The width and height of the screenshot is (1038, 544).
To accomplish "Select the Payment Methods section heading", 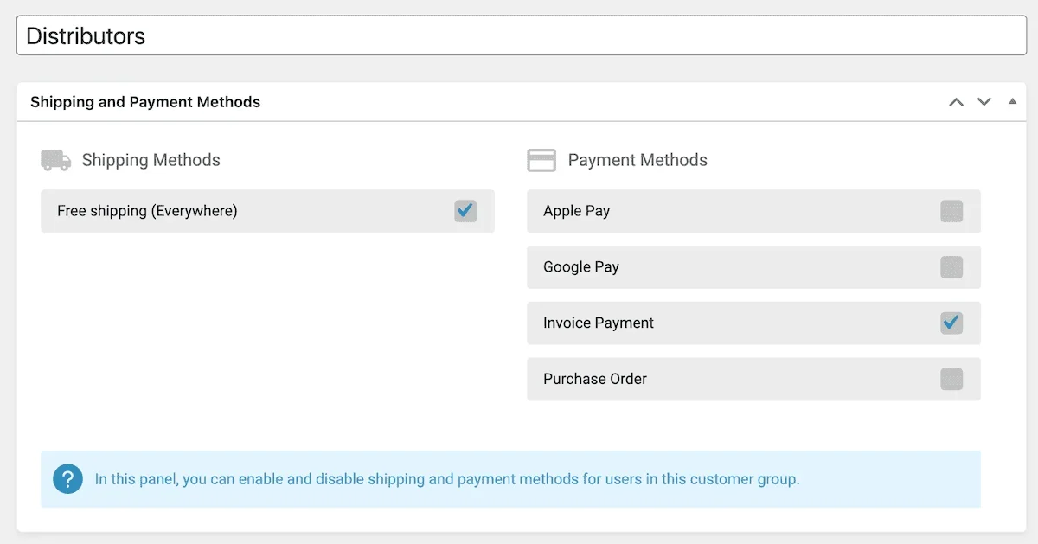I will pyautogui.click(x=638, y=159).
